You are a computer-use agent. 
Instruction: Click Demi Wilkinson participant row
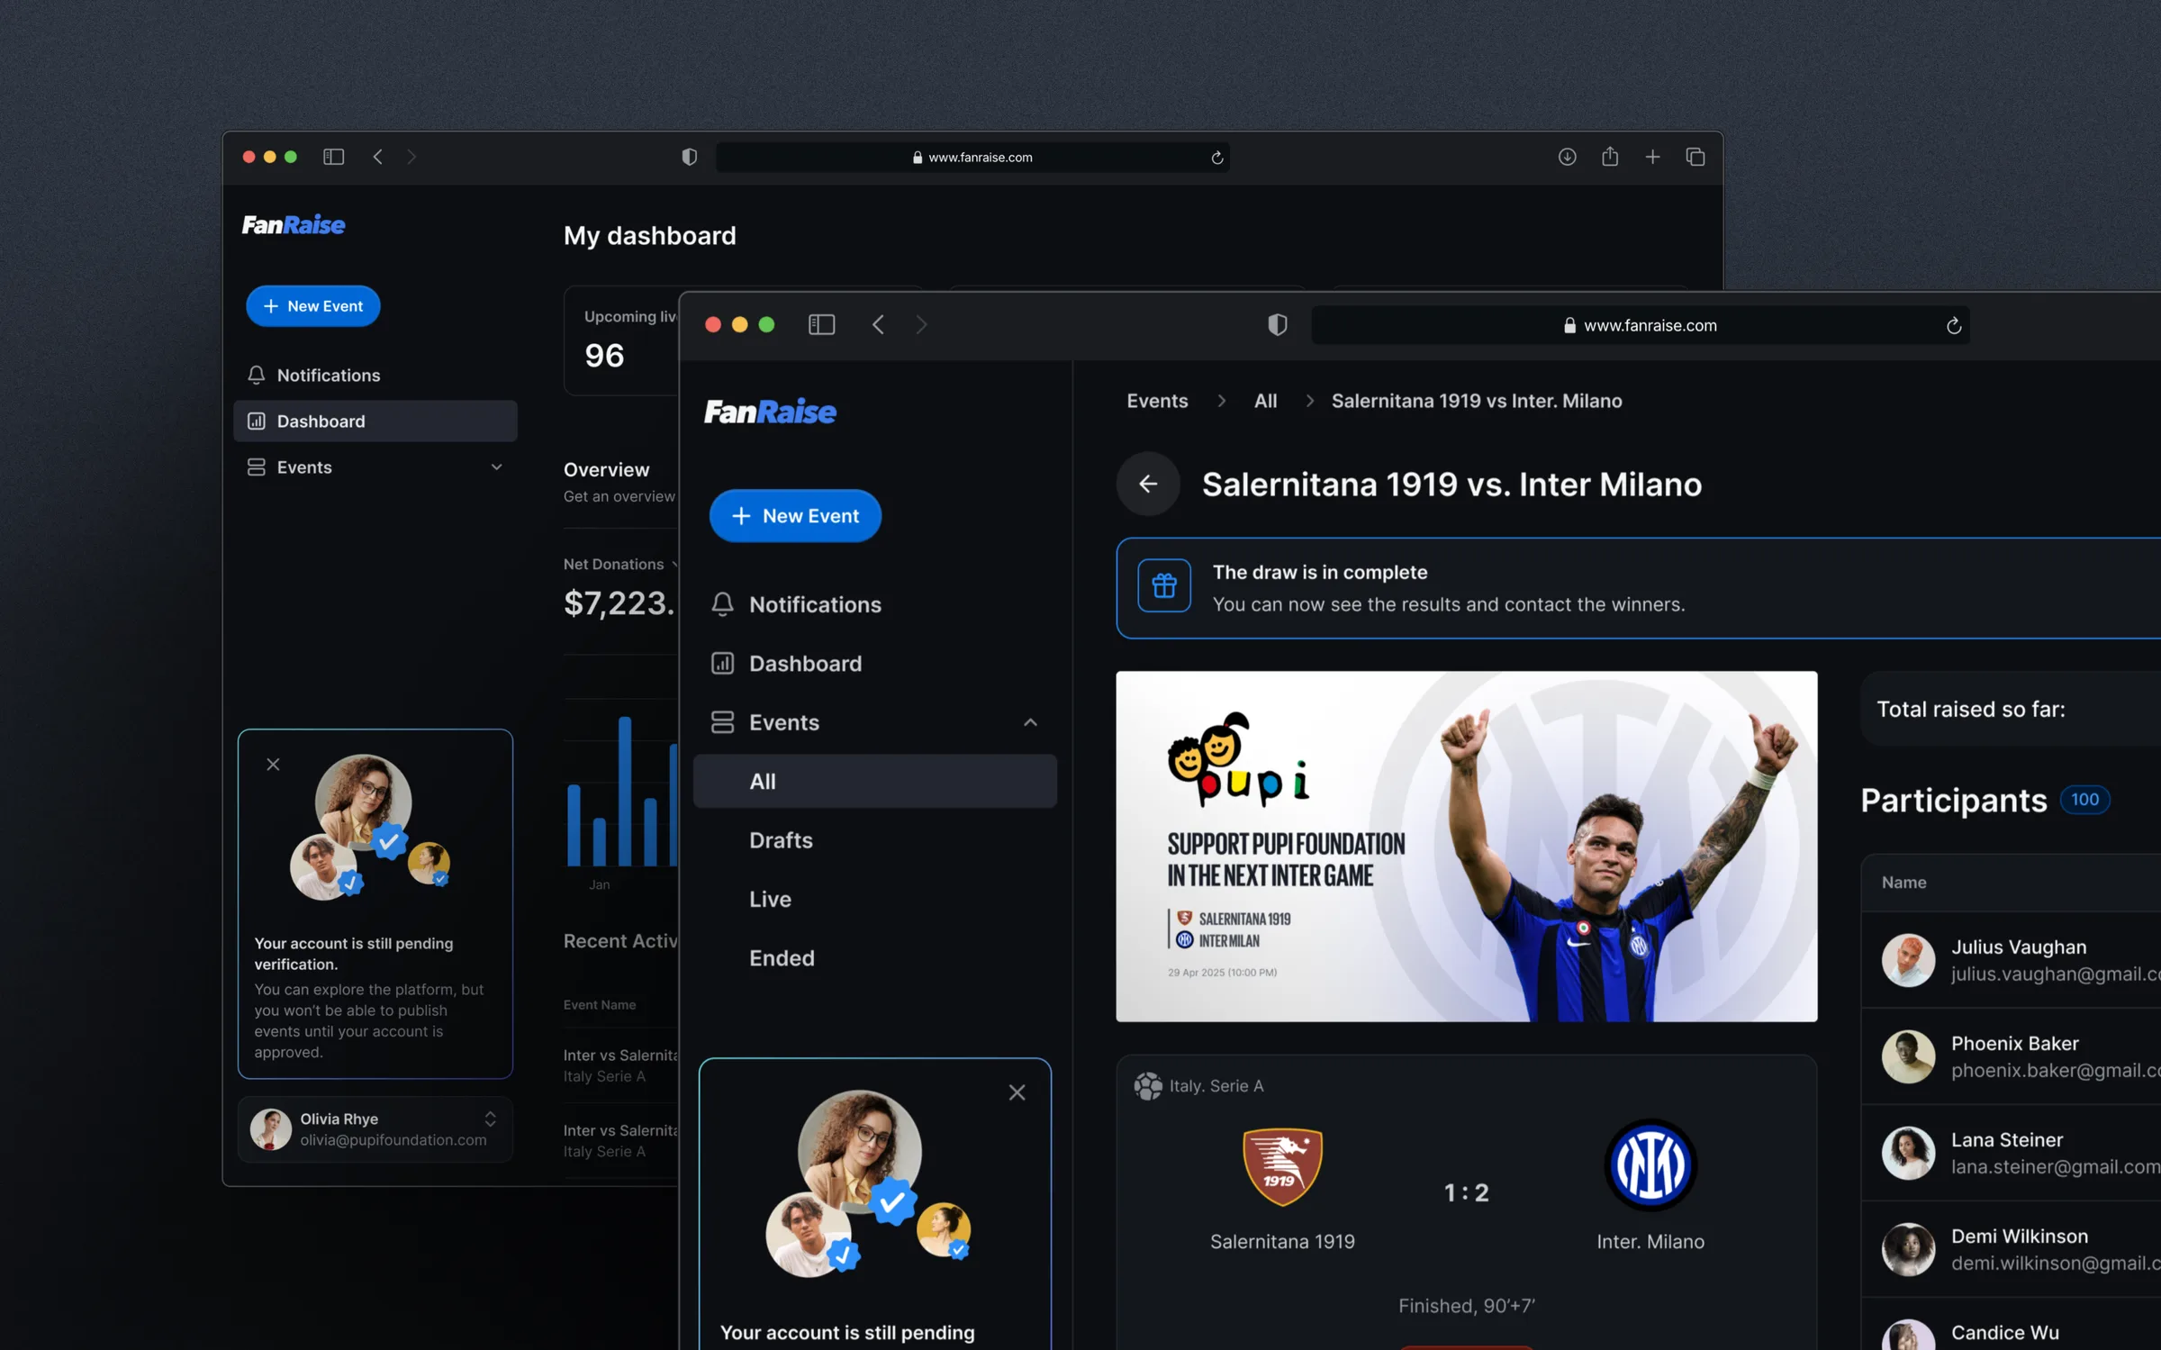[2012, 1249]
